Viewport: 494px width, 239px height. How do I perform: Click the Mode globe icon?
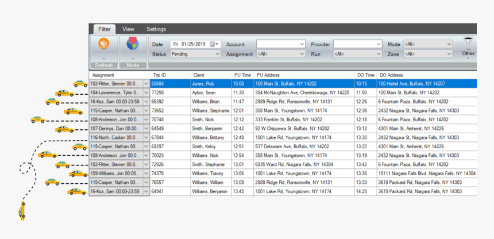click(133, 45)
